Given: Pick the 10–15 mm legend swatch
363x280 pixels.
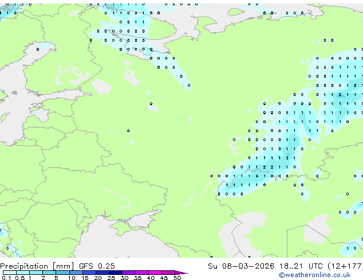Looking at the screenshot, I should tap(76, 273).
